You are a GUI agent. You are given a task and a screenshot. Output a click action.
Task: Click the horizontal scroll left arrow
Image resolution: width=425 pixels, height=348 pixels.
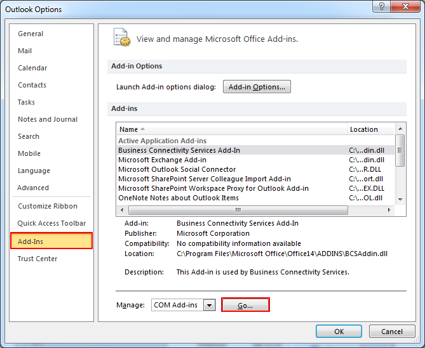(122, 210)
